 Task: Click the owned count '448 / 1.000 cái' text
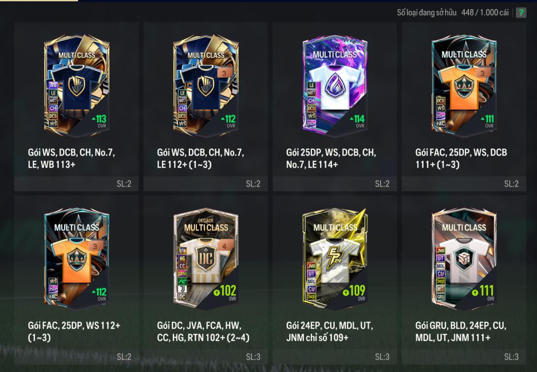(x=485, y=13)
